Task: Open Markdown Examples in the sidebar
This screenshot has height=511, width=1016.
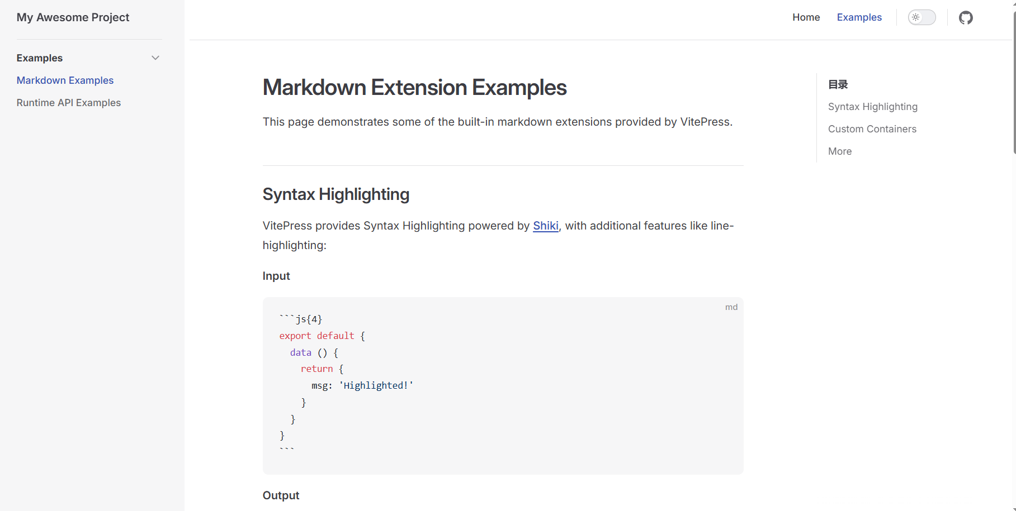Action: pyautogui.click(x=65, y=80)
